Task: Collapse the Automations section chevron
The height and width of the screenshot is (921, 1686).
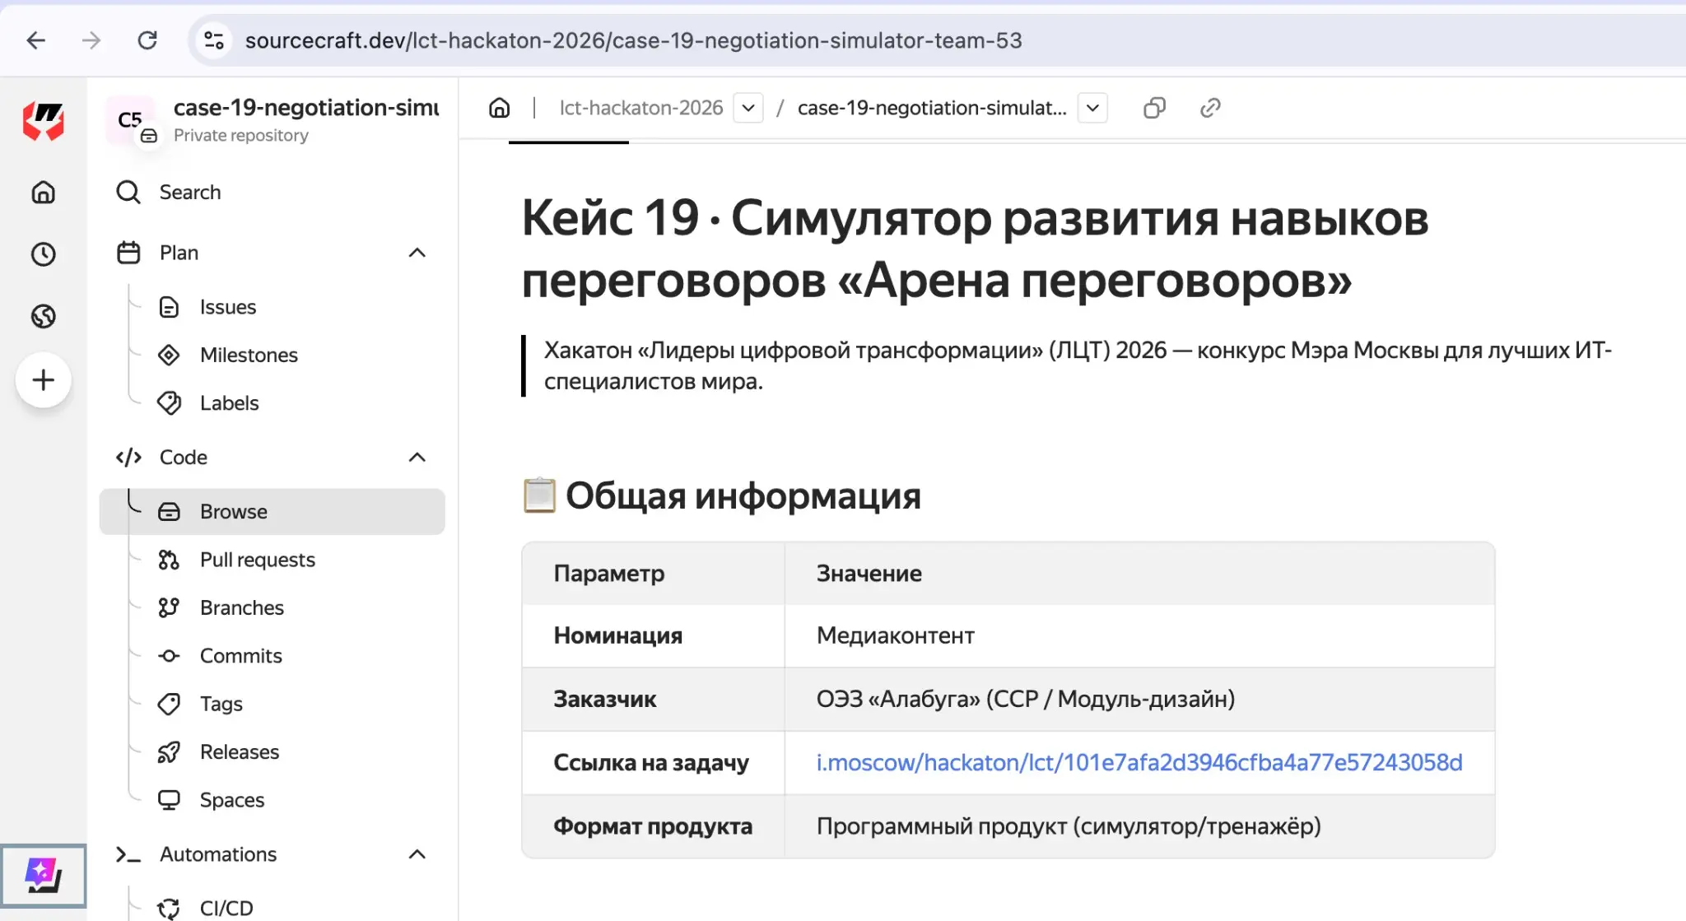Action: (417, 854)
